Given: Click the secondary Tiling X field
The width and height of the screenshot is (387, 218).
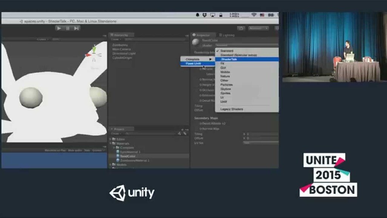Looking at the screenshot, I should coord(262,134).
